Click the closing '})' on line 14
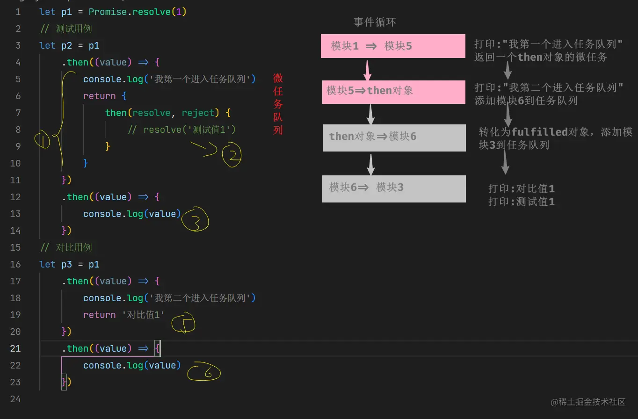 click(66, 231)
